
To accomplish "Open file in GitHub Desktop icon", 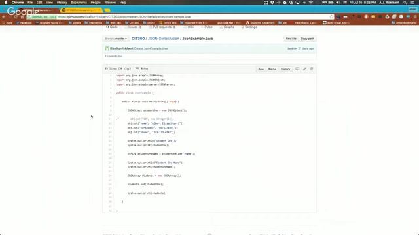I will (297, 69).
